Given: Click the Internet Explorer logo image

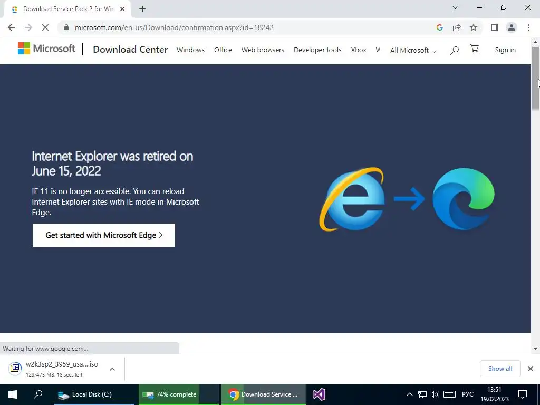Looking at the screenshot, I should coord(352,199).
